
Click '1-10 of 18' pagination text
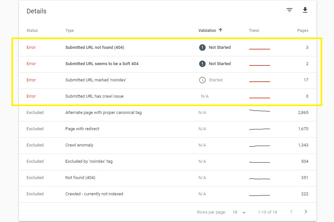coord(267,212)
